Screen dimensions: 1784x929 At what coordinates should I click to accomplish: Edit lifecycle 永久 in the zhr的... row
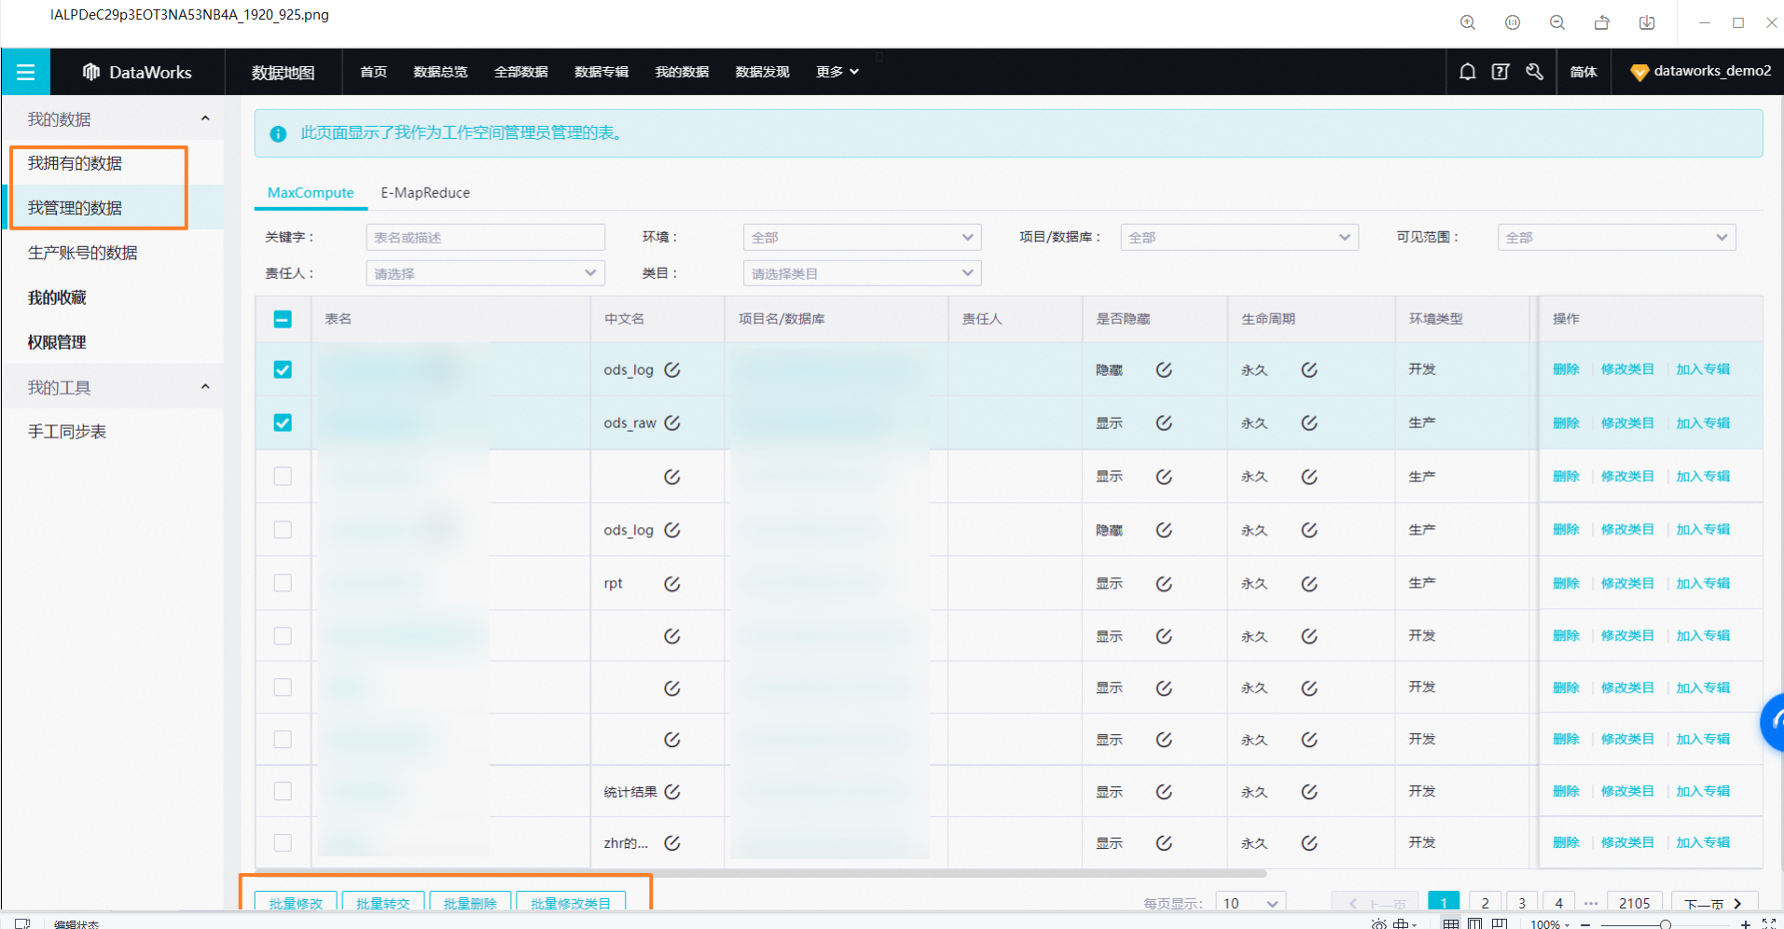(x=1309, y=843)
